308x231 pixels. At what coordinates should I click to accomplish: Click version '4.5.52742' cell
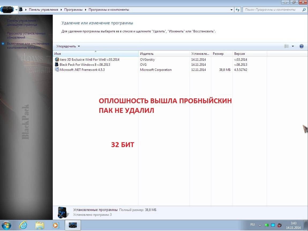coord(241,70)
